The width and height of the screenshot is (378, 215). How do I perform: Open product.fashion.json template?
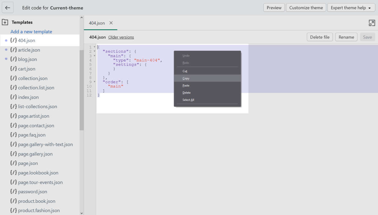point(39,210)
